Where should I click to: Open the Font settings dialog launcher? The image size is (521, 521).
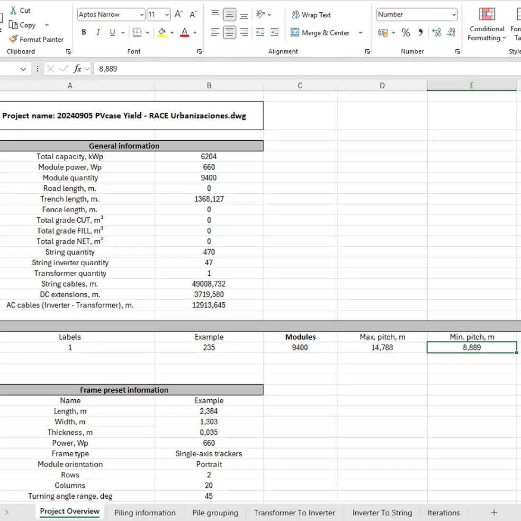(x=199, y=51)
